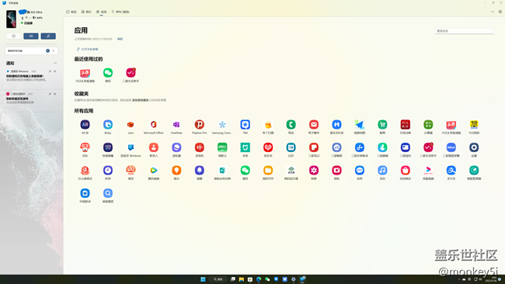Open the Pinduoduo red heart app
The height and width of the screenshot is (284, 505).
click(268, 147)
